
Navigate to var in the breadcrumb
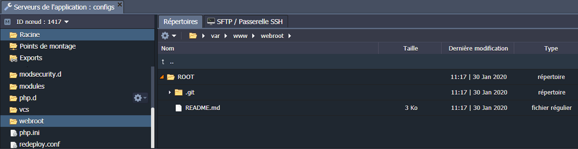pyautogui.click(x=215, y=36)
